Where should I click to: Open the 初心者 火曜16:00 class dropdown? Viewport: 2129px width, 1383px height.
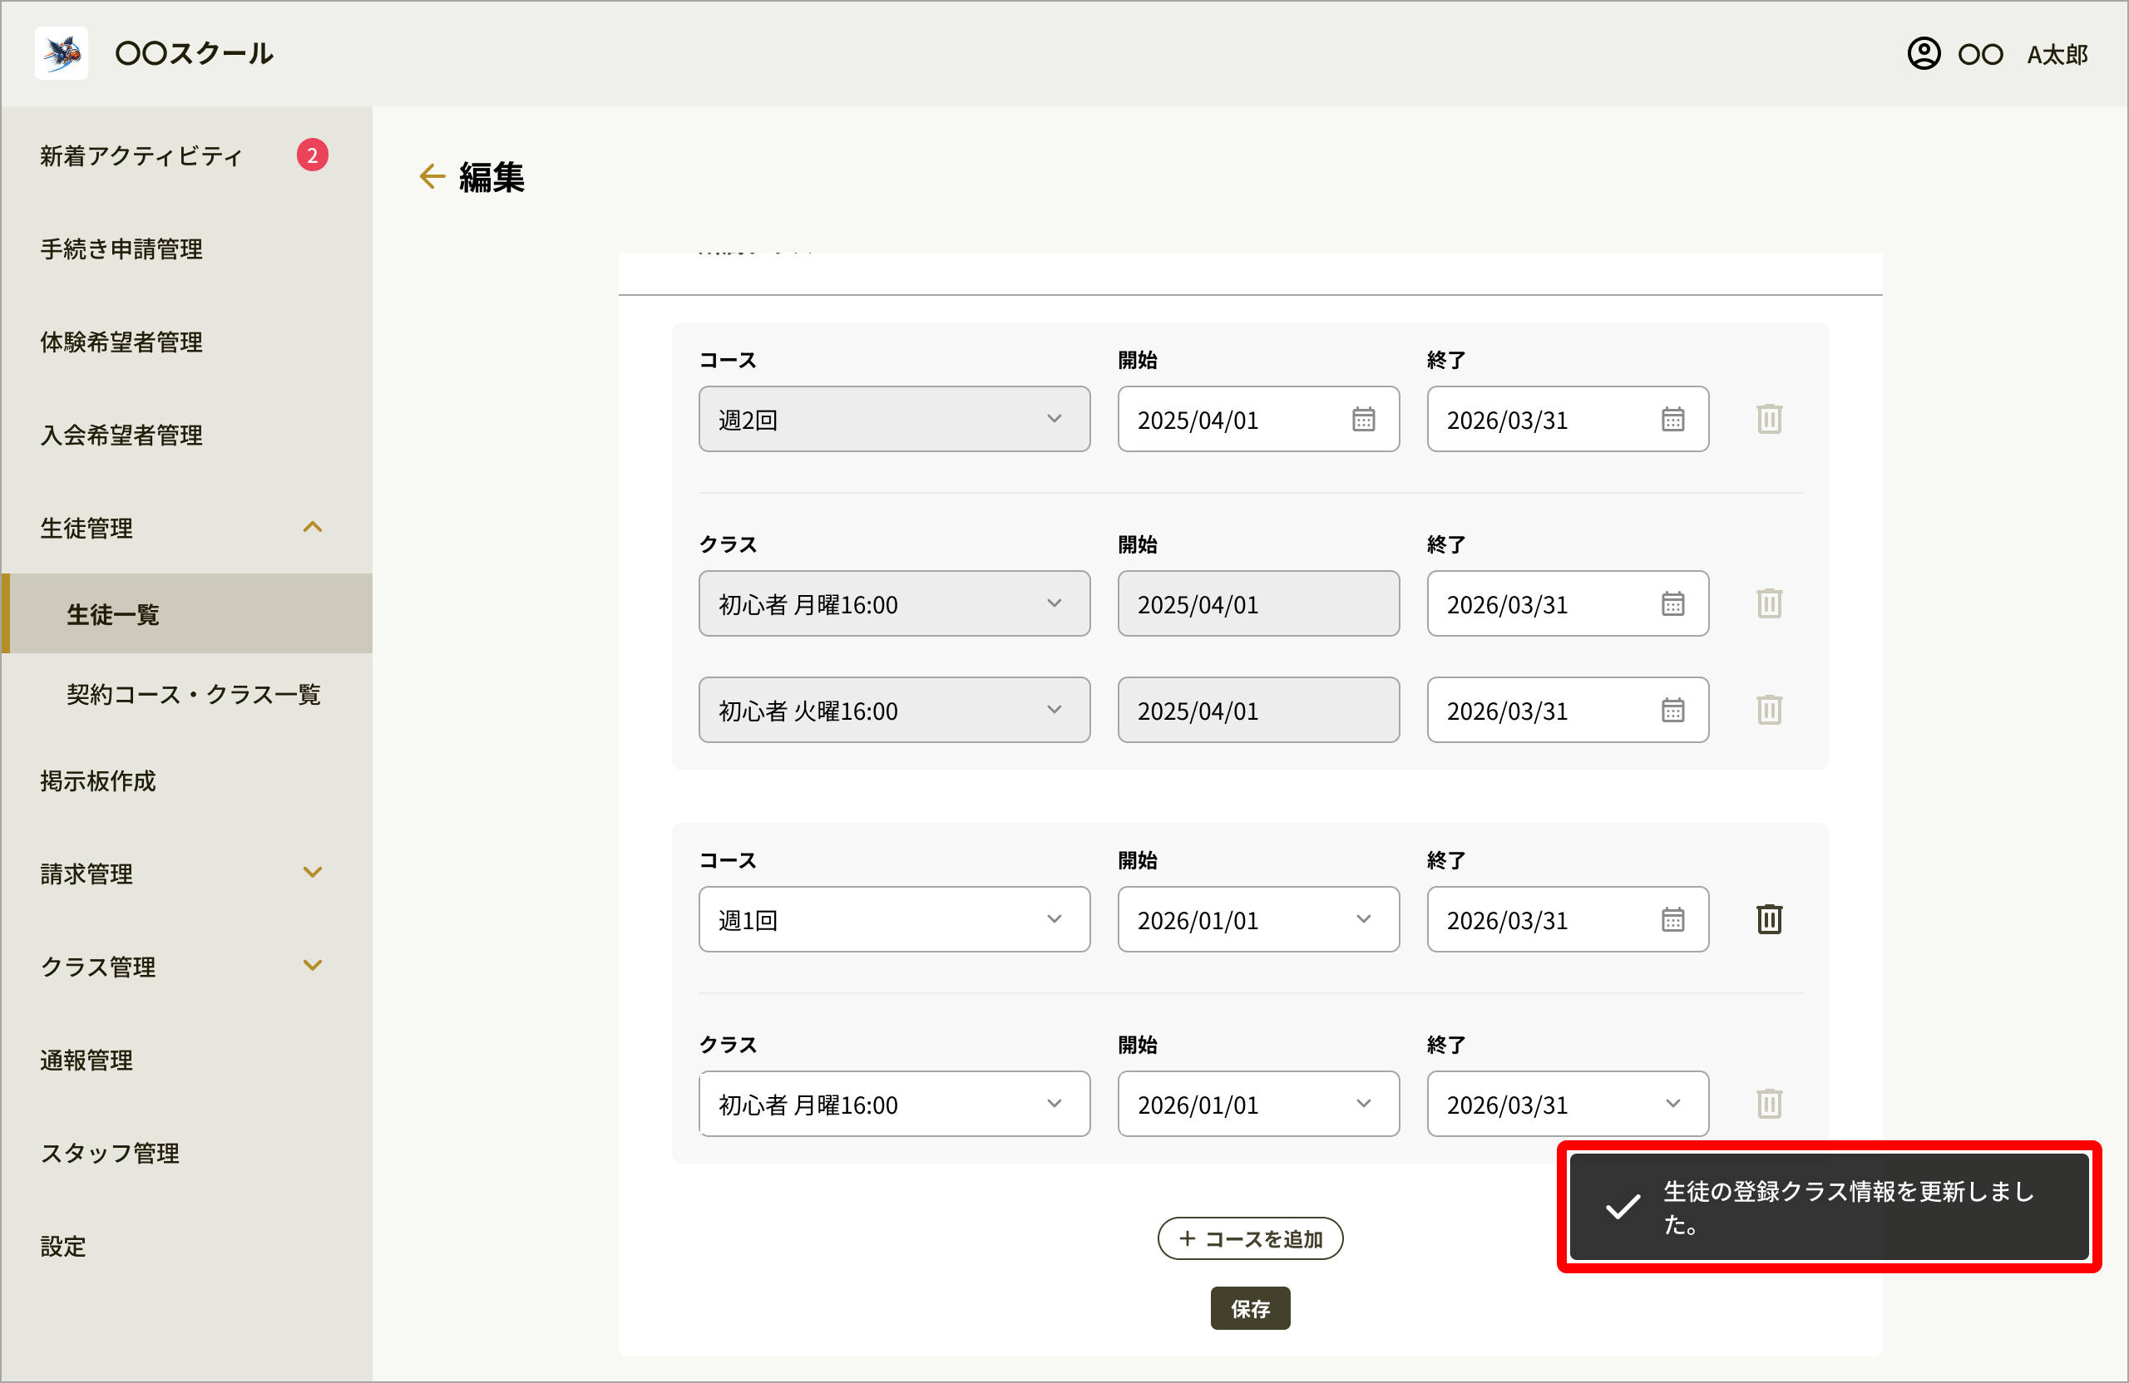click(894, 710)
